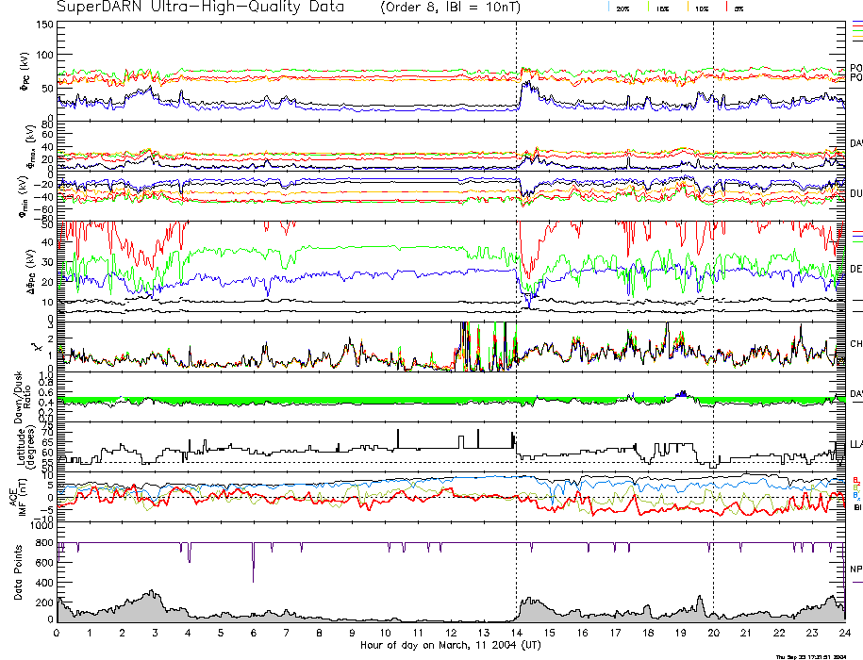The image size is (863, 660).
Task: Click the Φmin (kV) axis label
Action: pos(24,196)
